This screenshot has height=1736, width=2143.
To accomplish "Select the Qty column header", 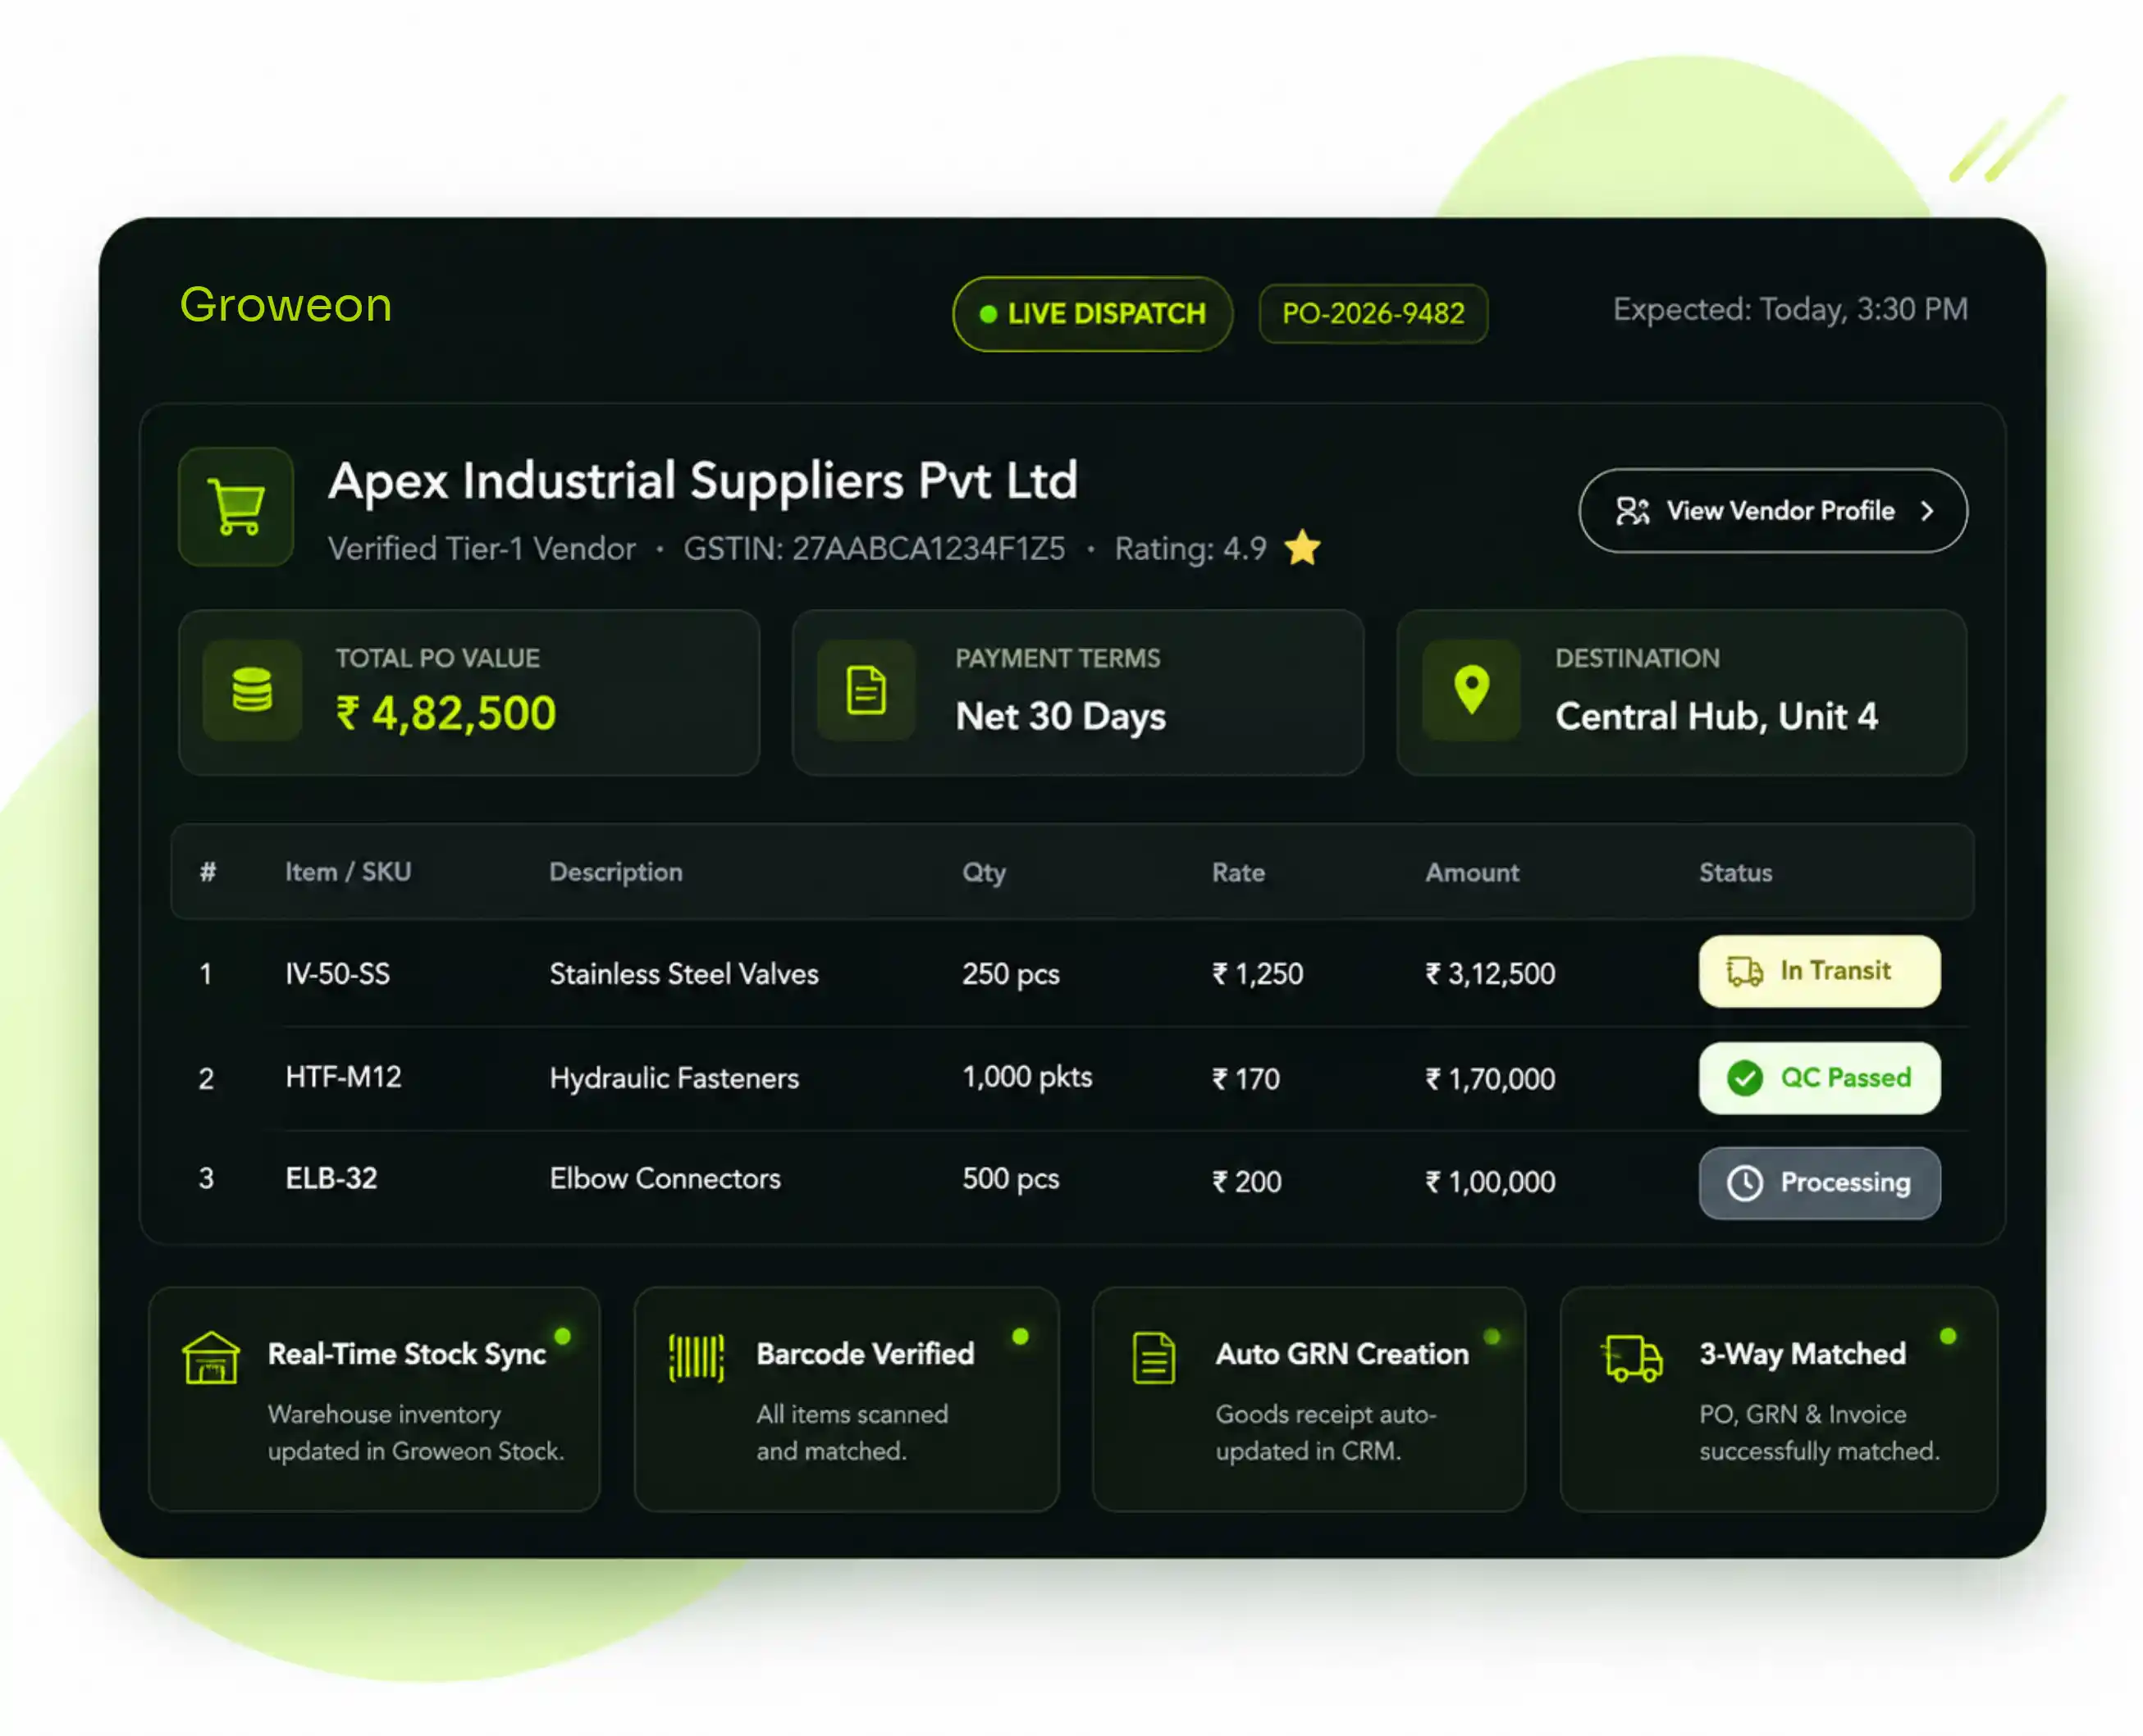I will (985, 873).
